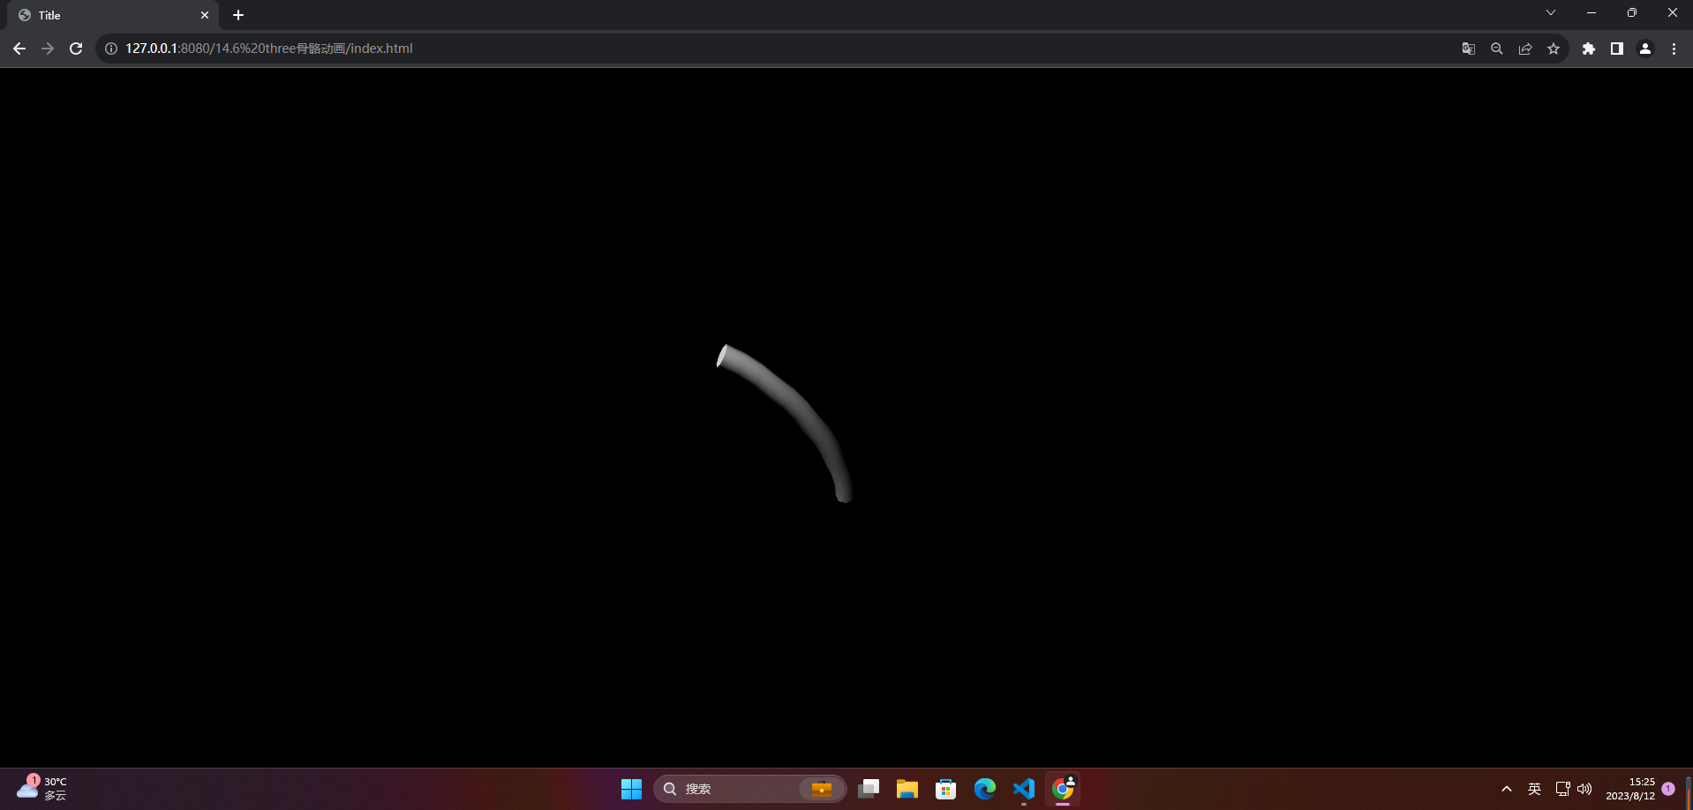This screenshot has width=1693, height=810.
Task: Switch to Visual Studio Code on taskbar
Action: [x=1024, y=789]
